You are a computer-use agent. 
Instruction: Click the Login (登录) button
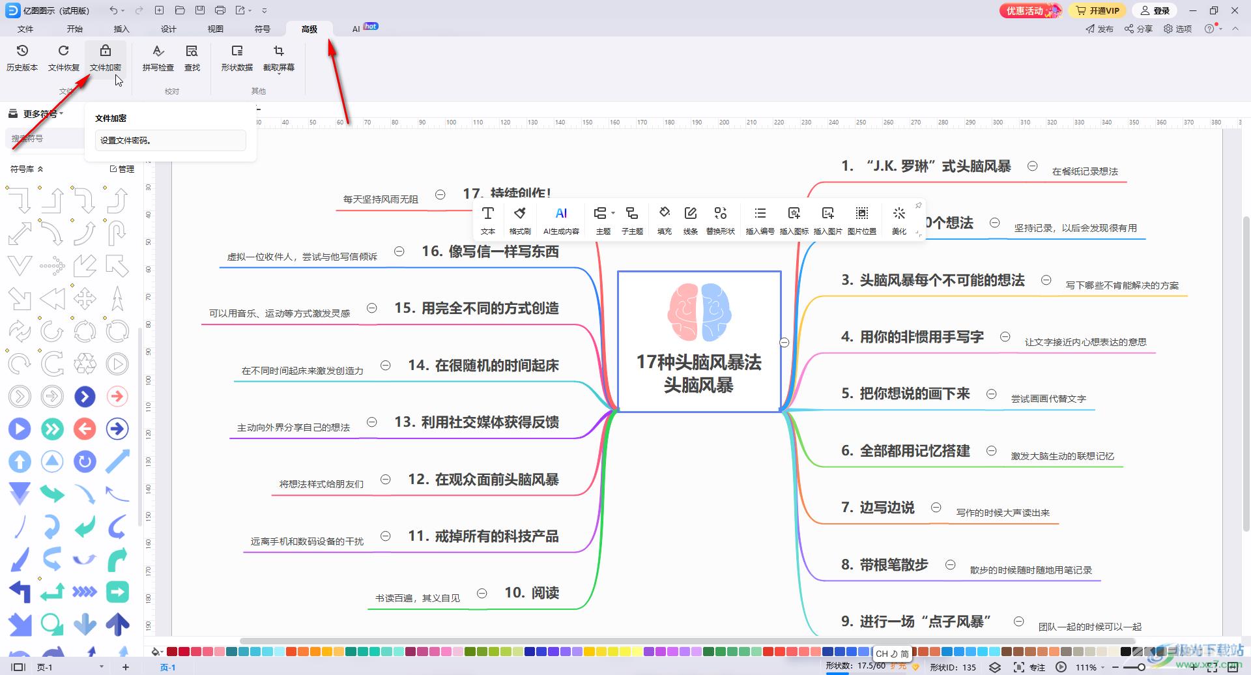pyautogui.click(x=1156, y=10)
